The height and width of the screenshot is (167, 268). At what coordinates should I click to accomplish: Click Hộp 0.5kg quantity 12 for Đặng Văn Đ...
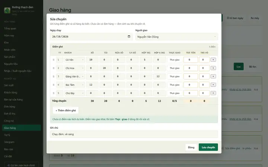159,76
